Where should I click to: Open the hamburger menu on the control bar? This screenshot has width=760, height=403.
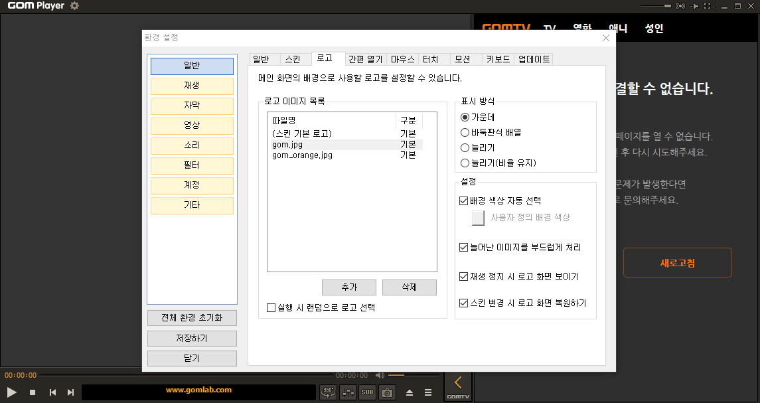427,392
